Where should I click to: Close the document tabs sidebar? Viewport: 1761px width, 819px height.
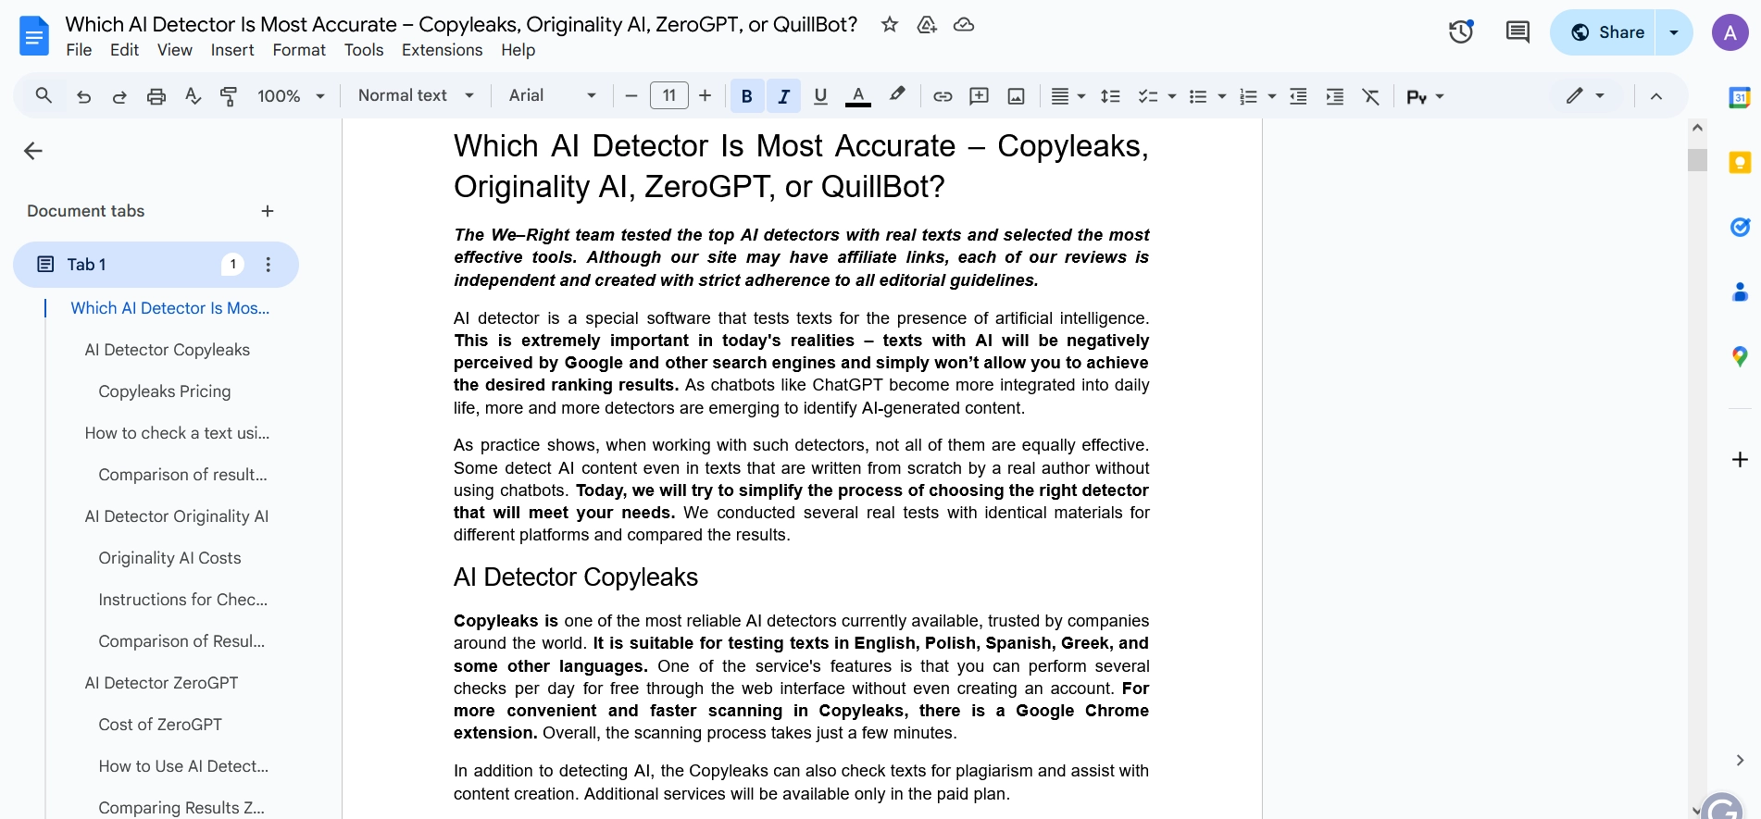click(33, 151)
